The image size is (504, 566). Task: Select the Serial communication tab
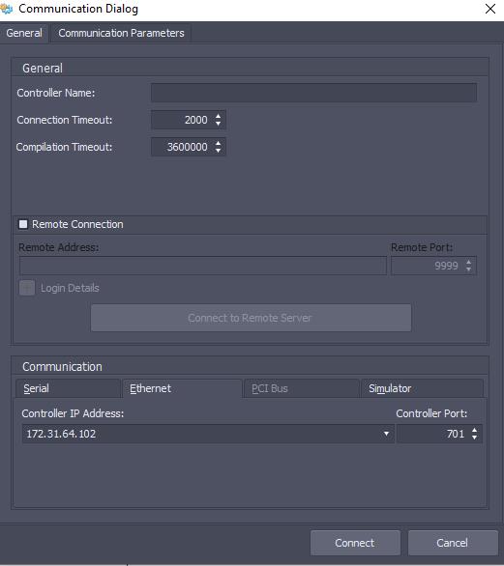pos(68,388)
